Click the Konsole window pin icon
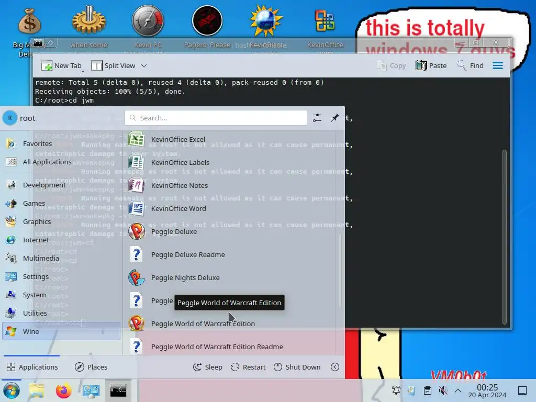 [51, 43]
